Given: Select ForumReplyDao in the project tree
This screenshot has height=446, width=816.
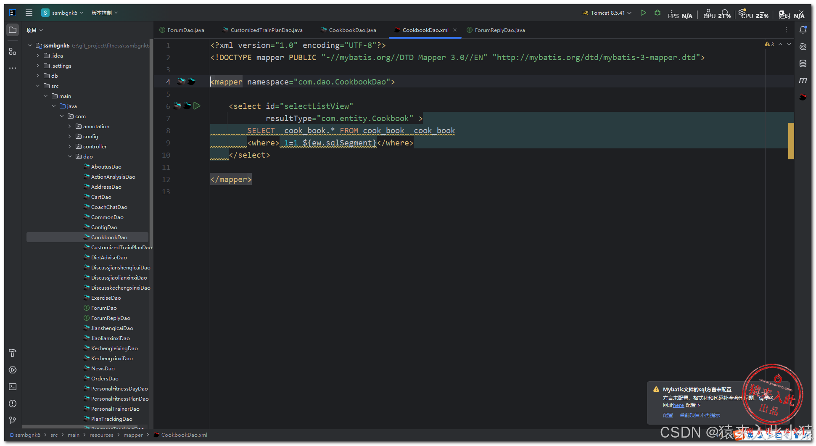Looking at the screenshot, I should point(111,318).
